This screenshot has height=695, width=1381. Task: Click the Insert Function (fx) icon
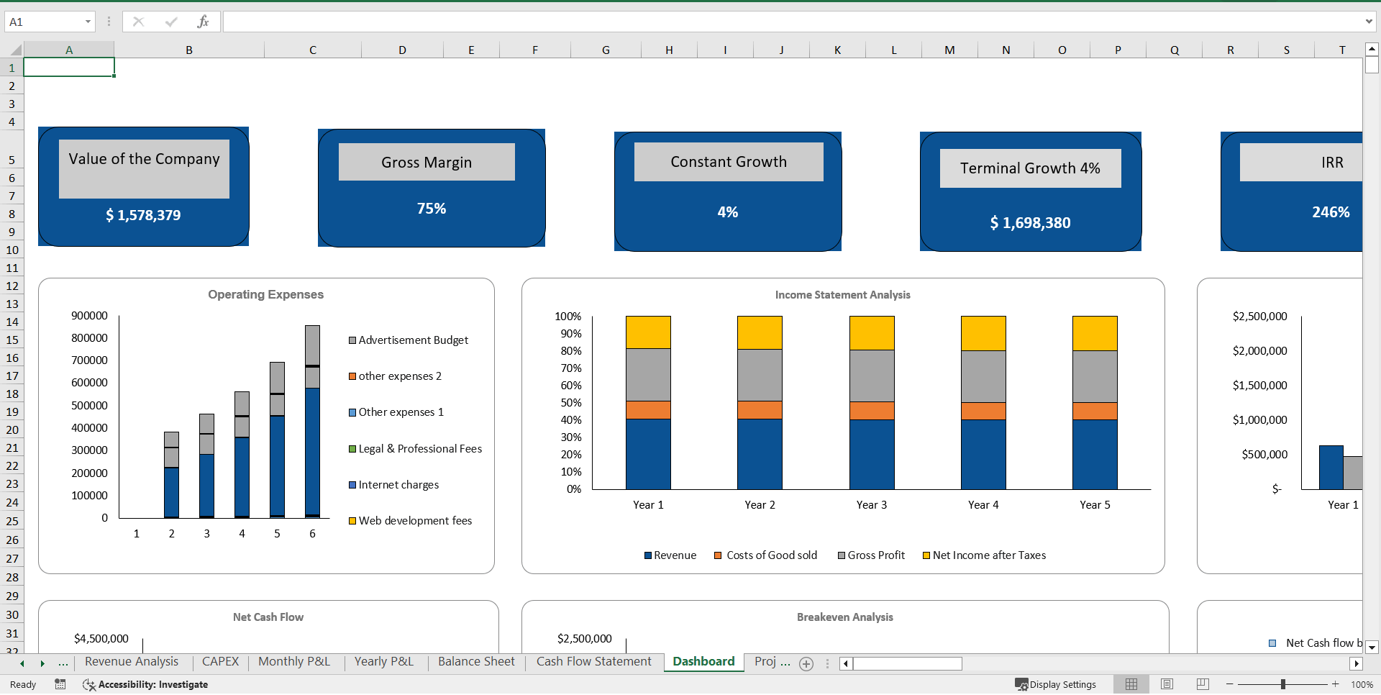[204, 22]
